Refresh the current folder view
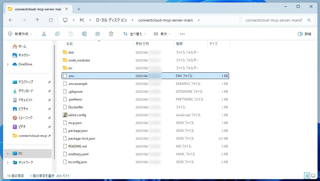This screenshot has height=181, width=320. 51,20
